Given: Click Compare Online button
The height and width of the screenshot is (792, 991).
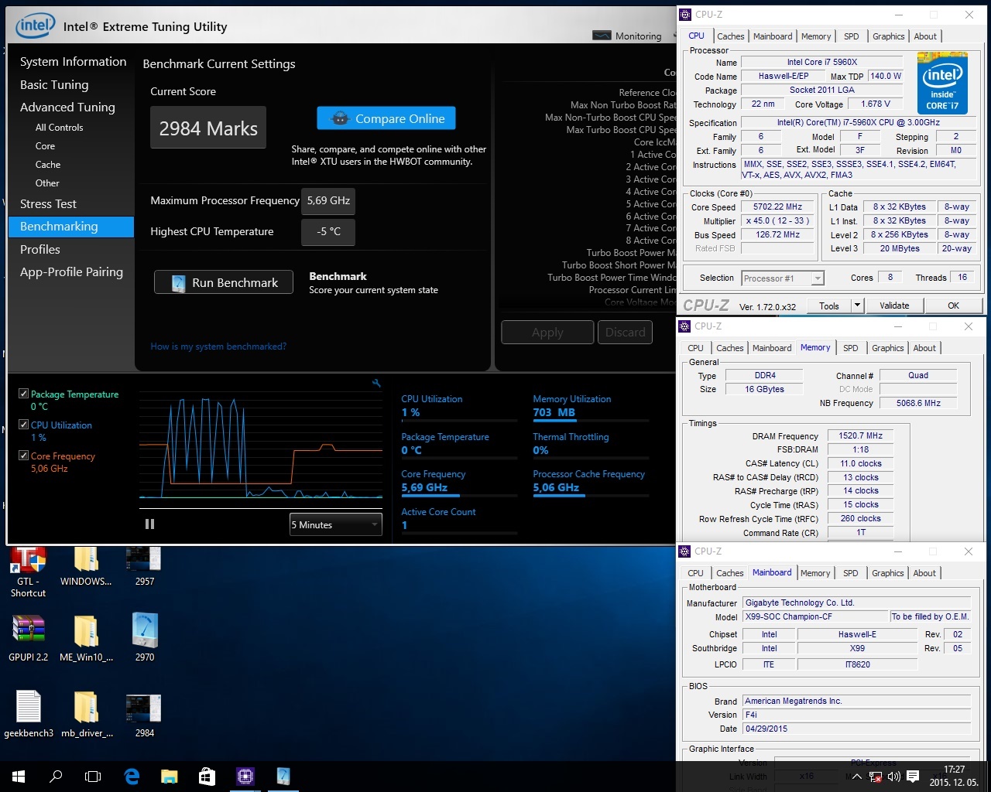Looking at the screenshot, I should coord(386,118).
